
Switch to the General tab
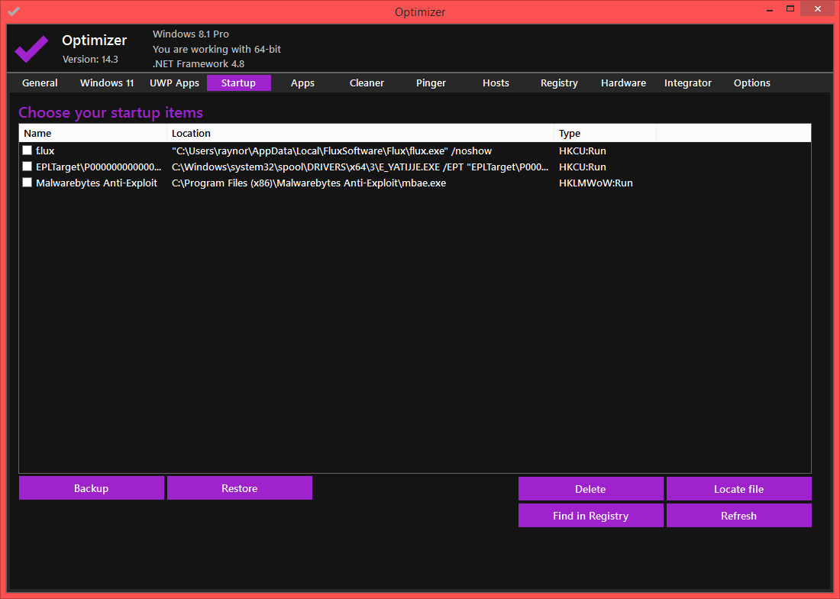[x=40, y=83]
